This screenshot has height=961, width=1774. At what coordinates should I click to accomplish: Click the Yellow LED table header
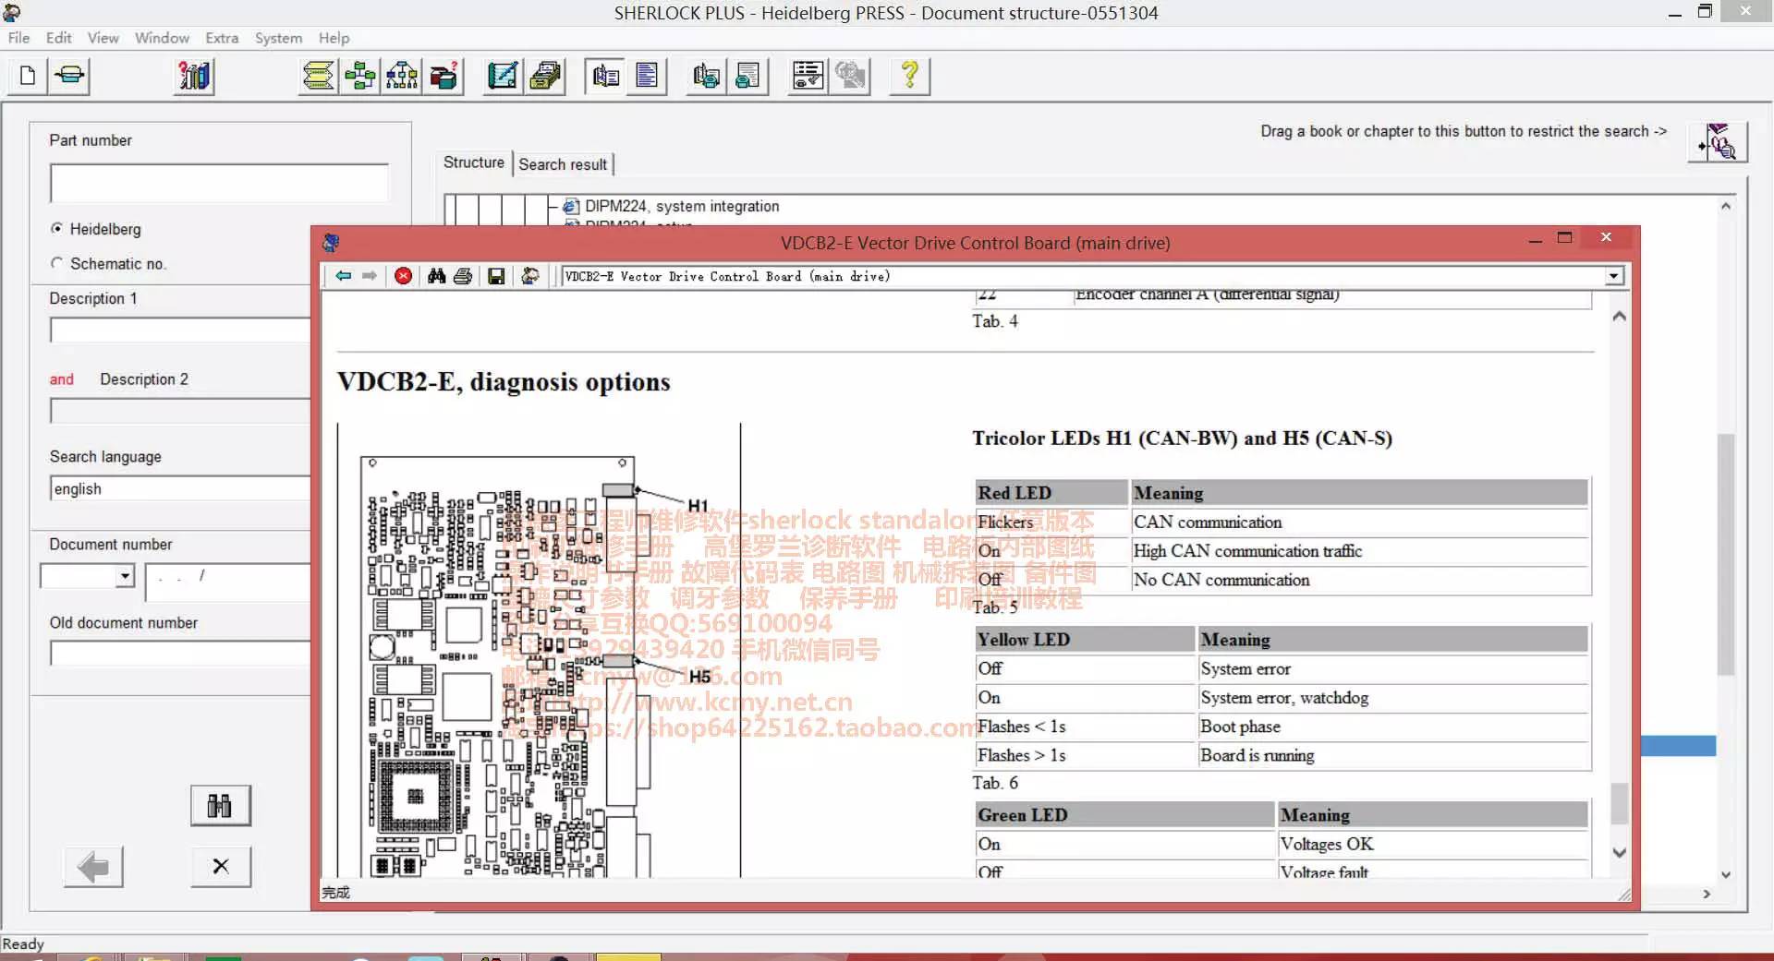coord(1085,640)
